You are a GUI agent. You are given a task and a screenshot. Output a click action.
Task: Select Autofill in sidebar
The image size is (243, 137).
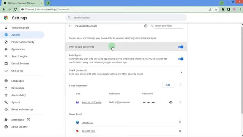pos(22,35)
